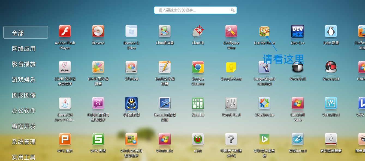Launch Remmina远程桌面
This screenshot has width=365, height=161.
(165, 103)
